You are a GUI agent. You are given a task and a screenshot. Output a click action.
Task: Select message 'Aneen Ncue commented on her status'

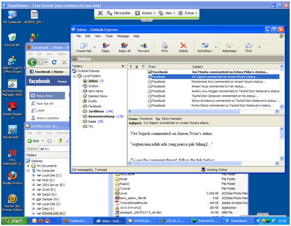[203, 86]
